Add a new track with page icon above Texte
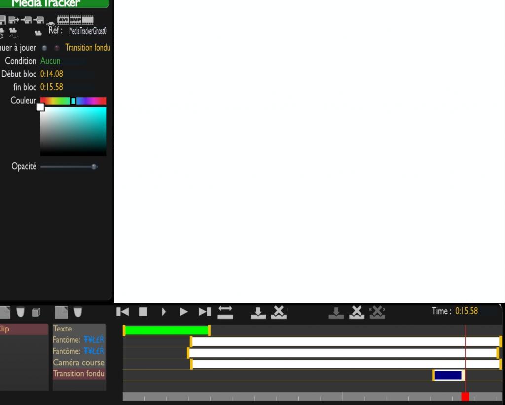The width and height of the screenshot is (505, 405). pyautogui.click(x=61, y=312)
